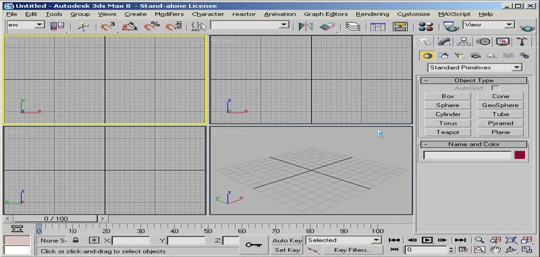Open the Layer Manager icon
The width and height of the screenshot is (540, 257).
[x=353, y=26]
